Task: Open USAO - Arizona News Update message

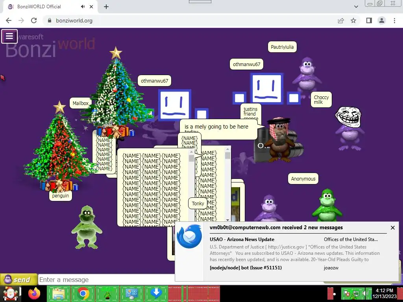Action: pos(242,239)
